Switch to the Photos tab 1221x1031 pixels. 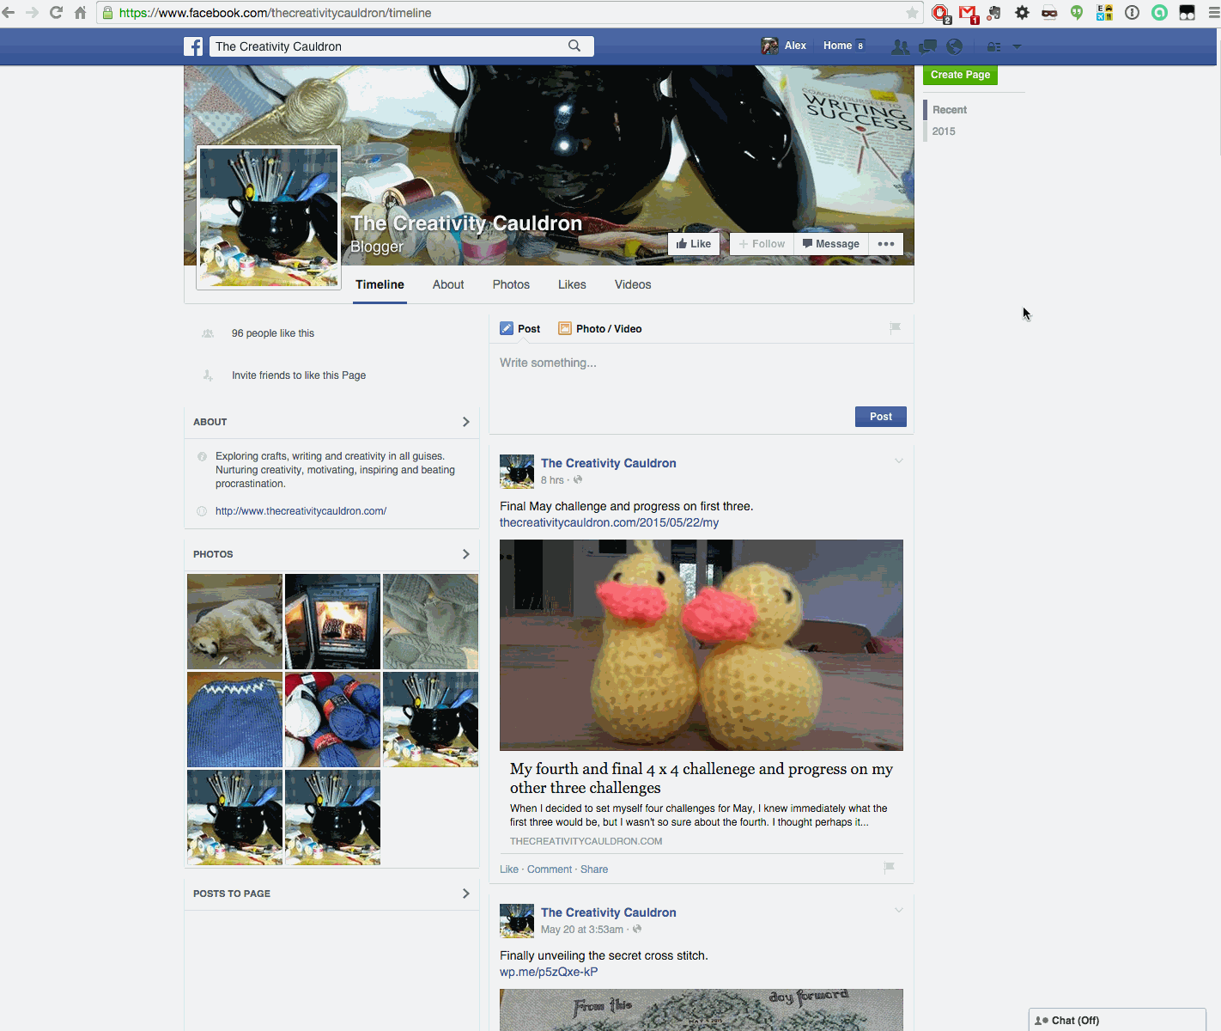click(511, 284)
